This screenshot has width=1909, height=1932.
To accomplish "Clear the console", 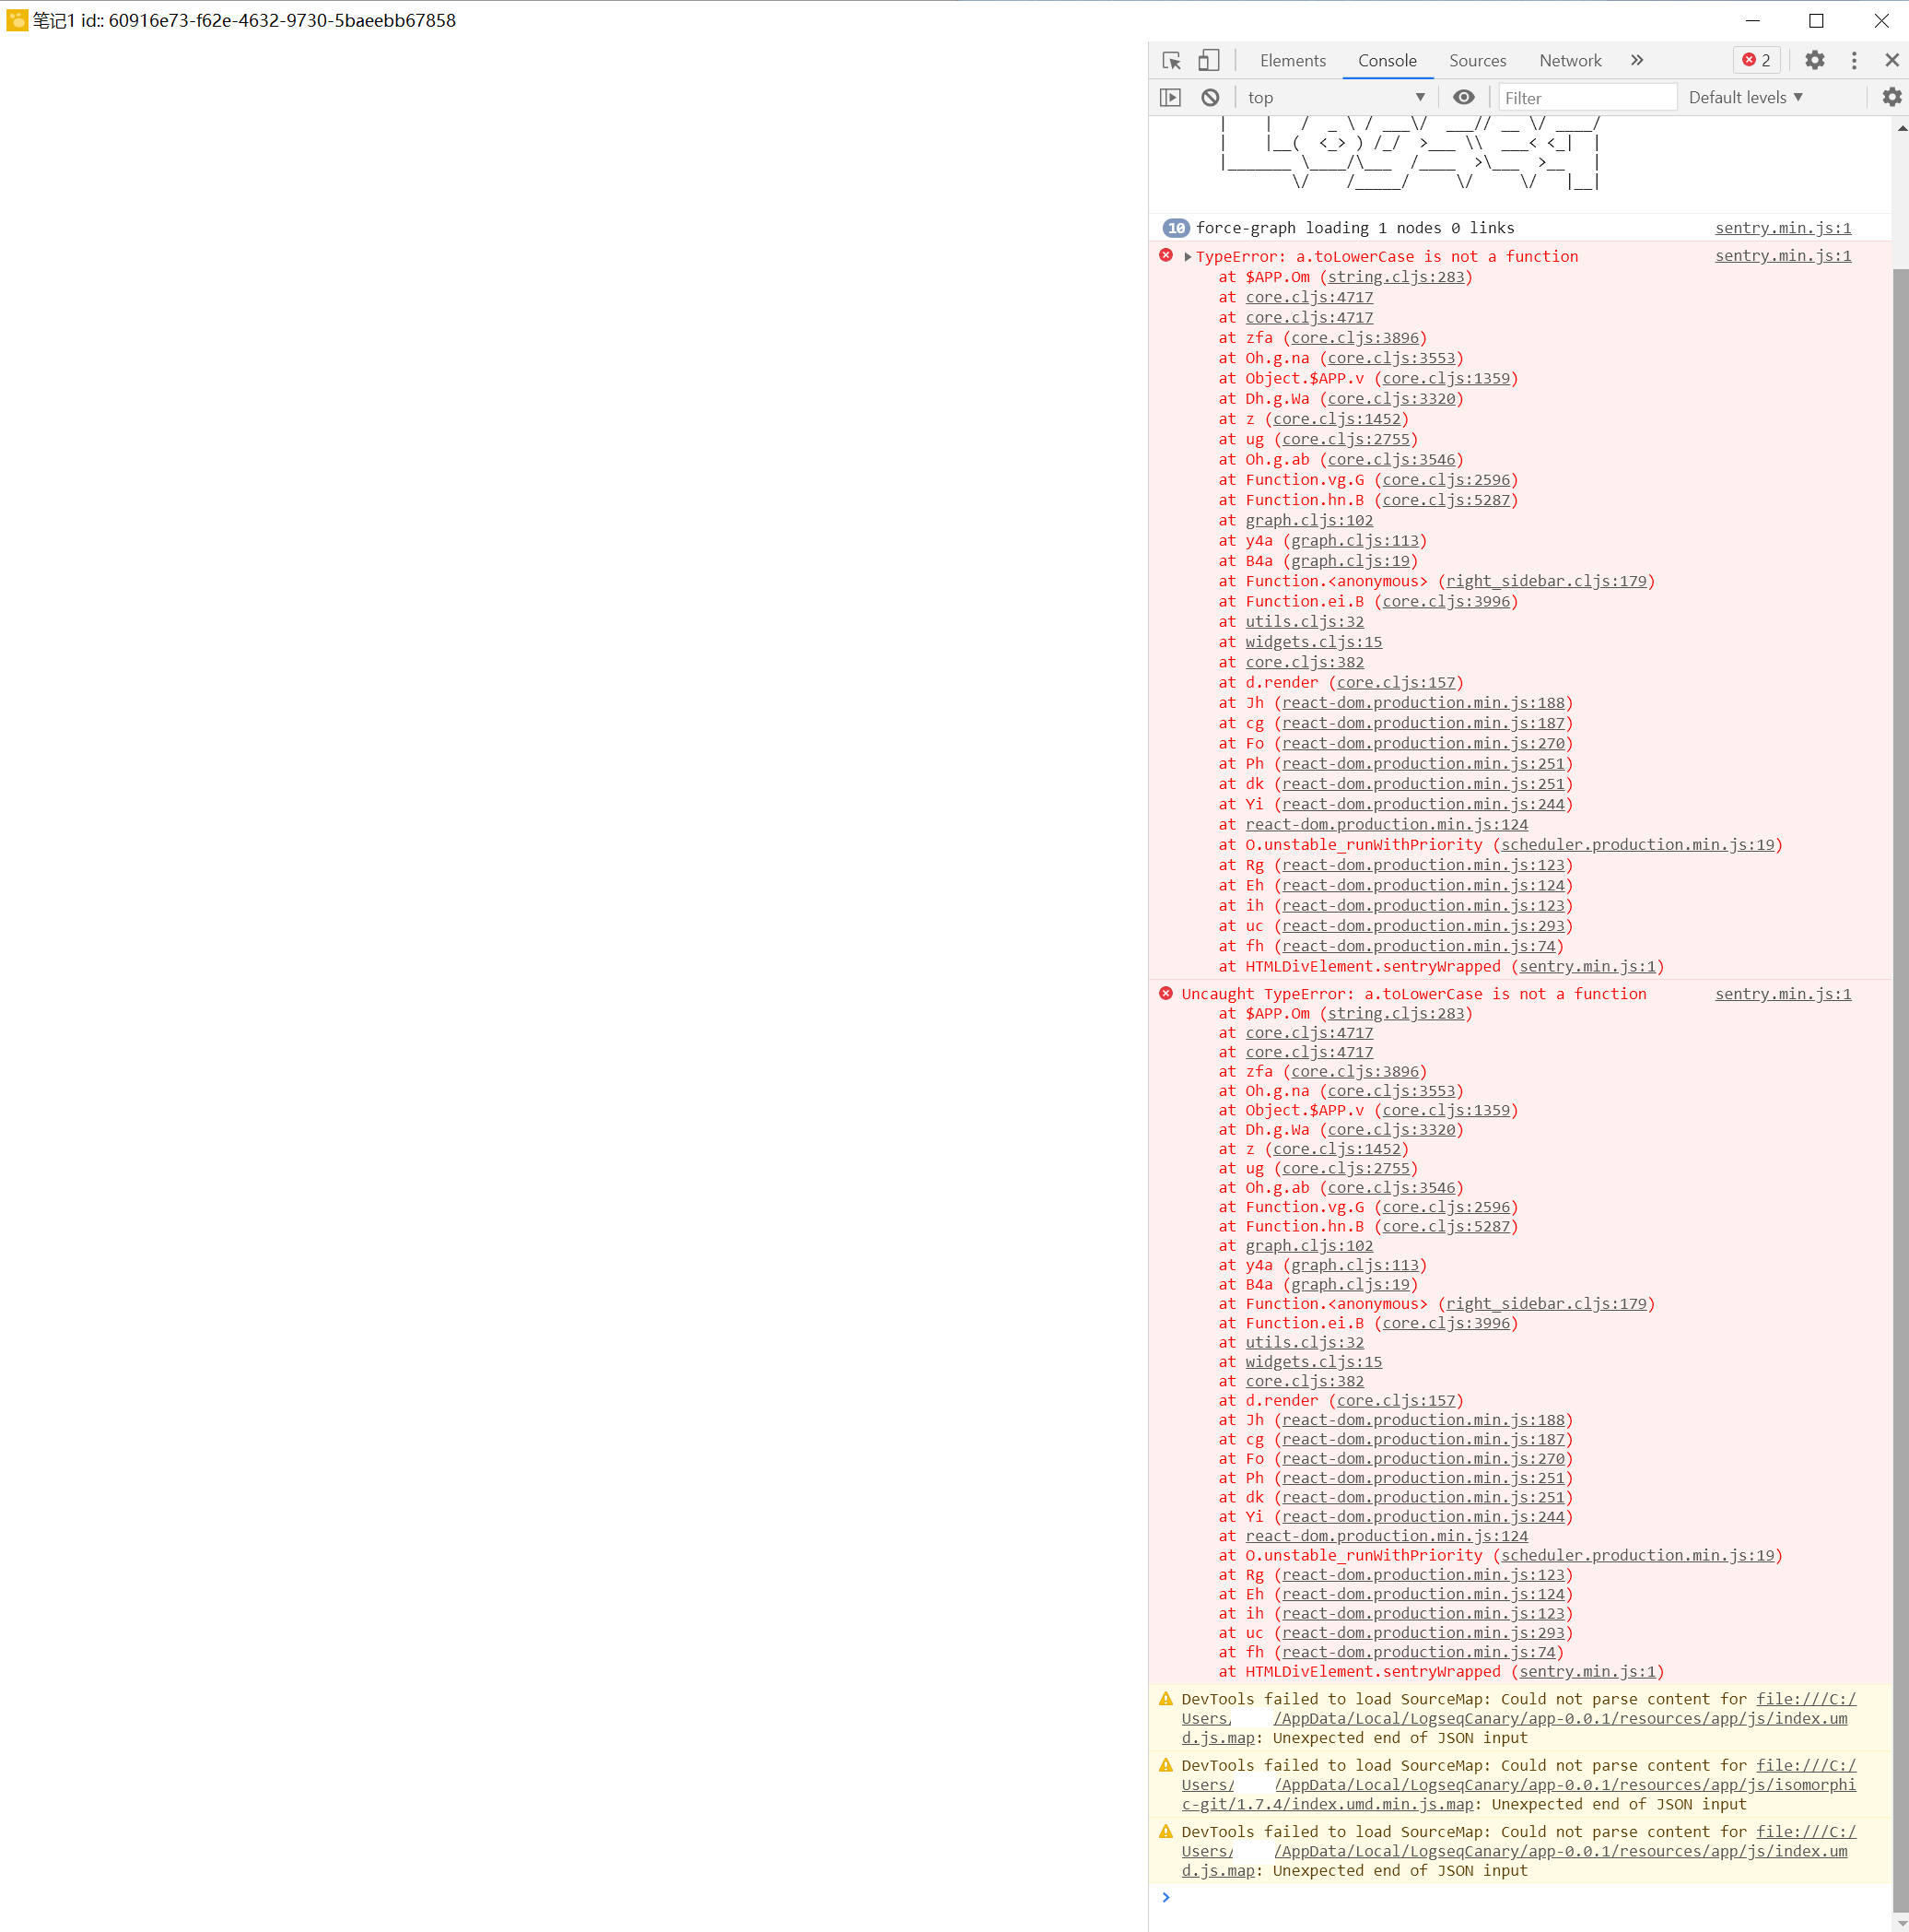I will tap(1210, 98).
